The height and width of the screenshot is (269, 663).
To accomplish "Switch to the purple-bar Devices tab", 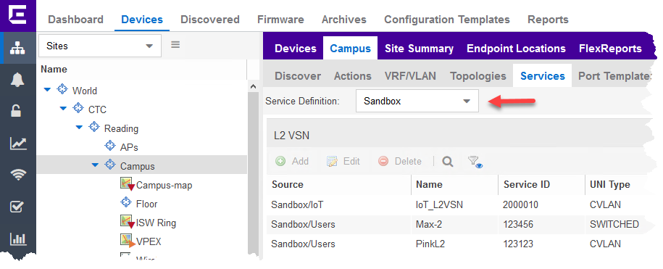I will 295,49.
